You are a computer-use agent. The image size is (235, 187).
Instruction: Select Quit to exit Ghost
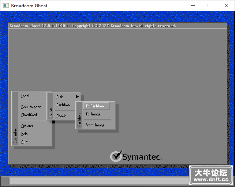(x=24, y=142)
